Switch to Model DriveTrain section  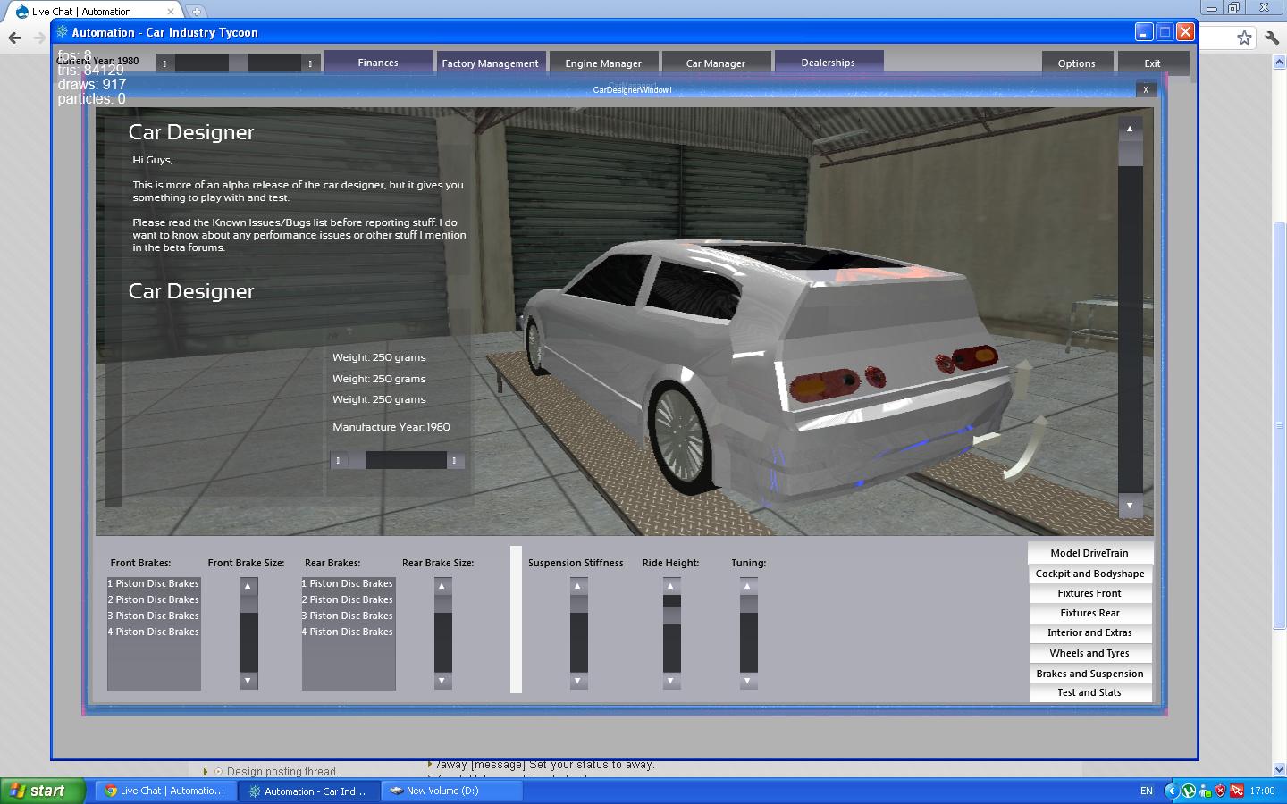(x=1089, y=553)
